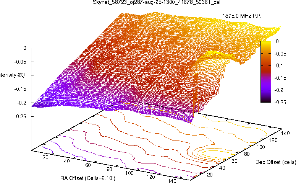Click the RA Offset axis tick 100
This screenshot has width=296, height=183.
pyautogui.click(x=129, y=173)
